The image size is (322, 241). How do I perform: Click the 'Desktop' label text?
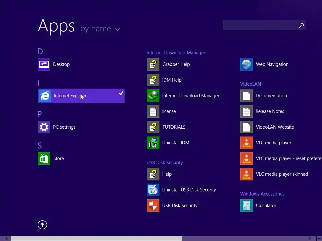61,64
